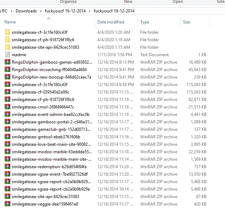Sort files by Type column header
225x208 pixels.
pyautogui.click(x=145, y=22)
